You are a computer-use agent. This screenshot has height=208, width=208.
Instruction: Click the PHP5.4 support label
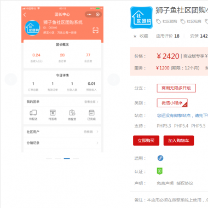tap(181, 126)
